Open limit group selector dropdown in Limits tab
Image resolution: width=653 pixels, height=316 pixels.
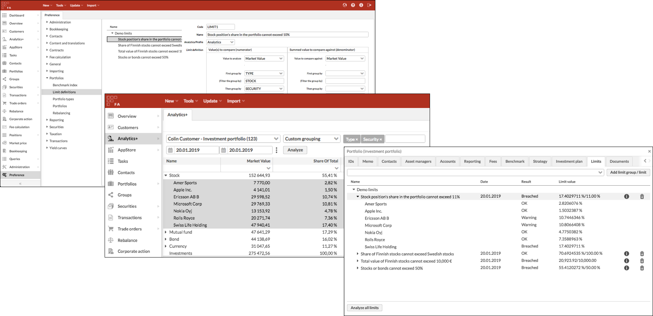point(475,173)
